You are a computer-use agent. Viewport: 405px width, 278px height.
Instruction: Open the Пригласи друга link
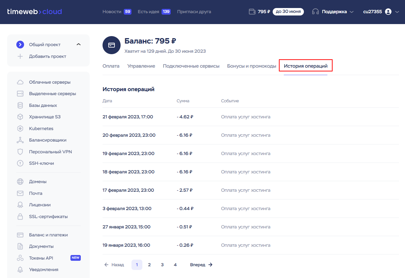(x=194, y=12)
